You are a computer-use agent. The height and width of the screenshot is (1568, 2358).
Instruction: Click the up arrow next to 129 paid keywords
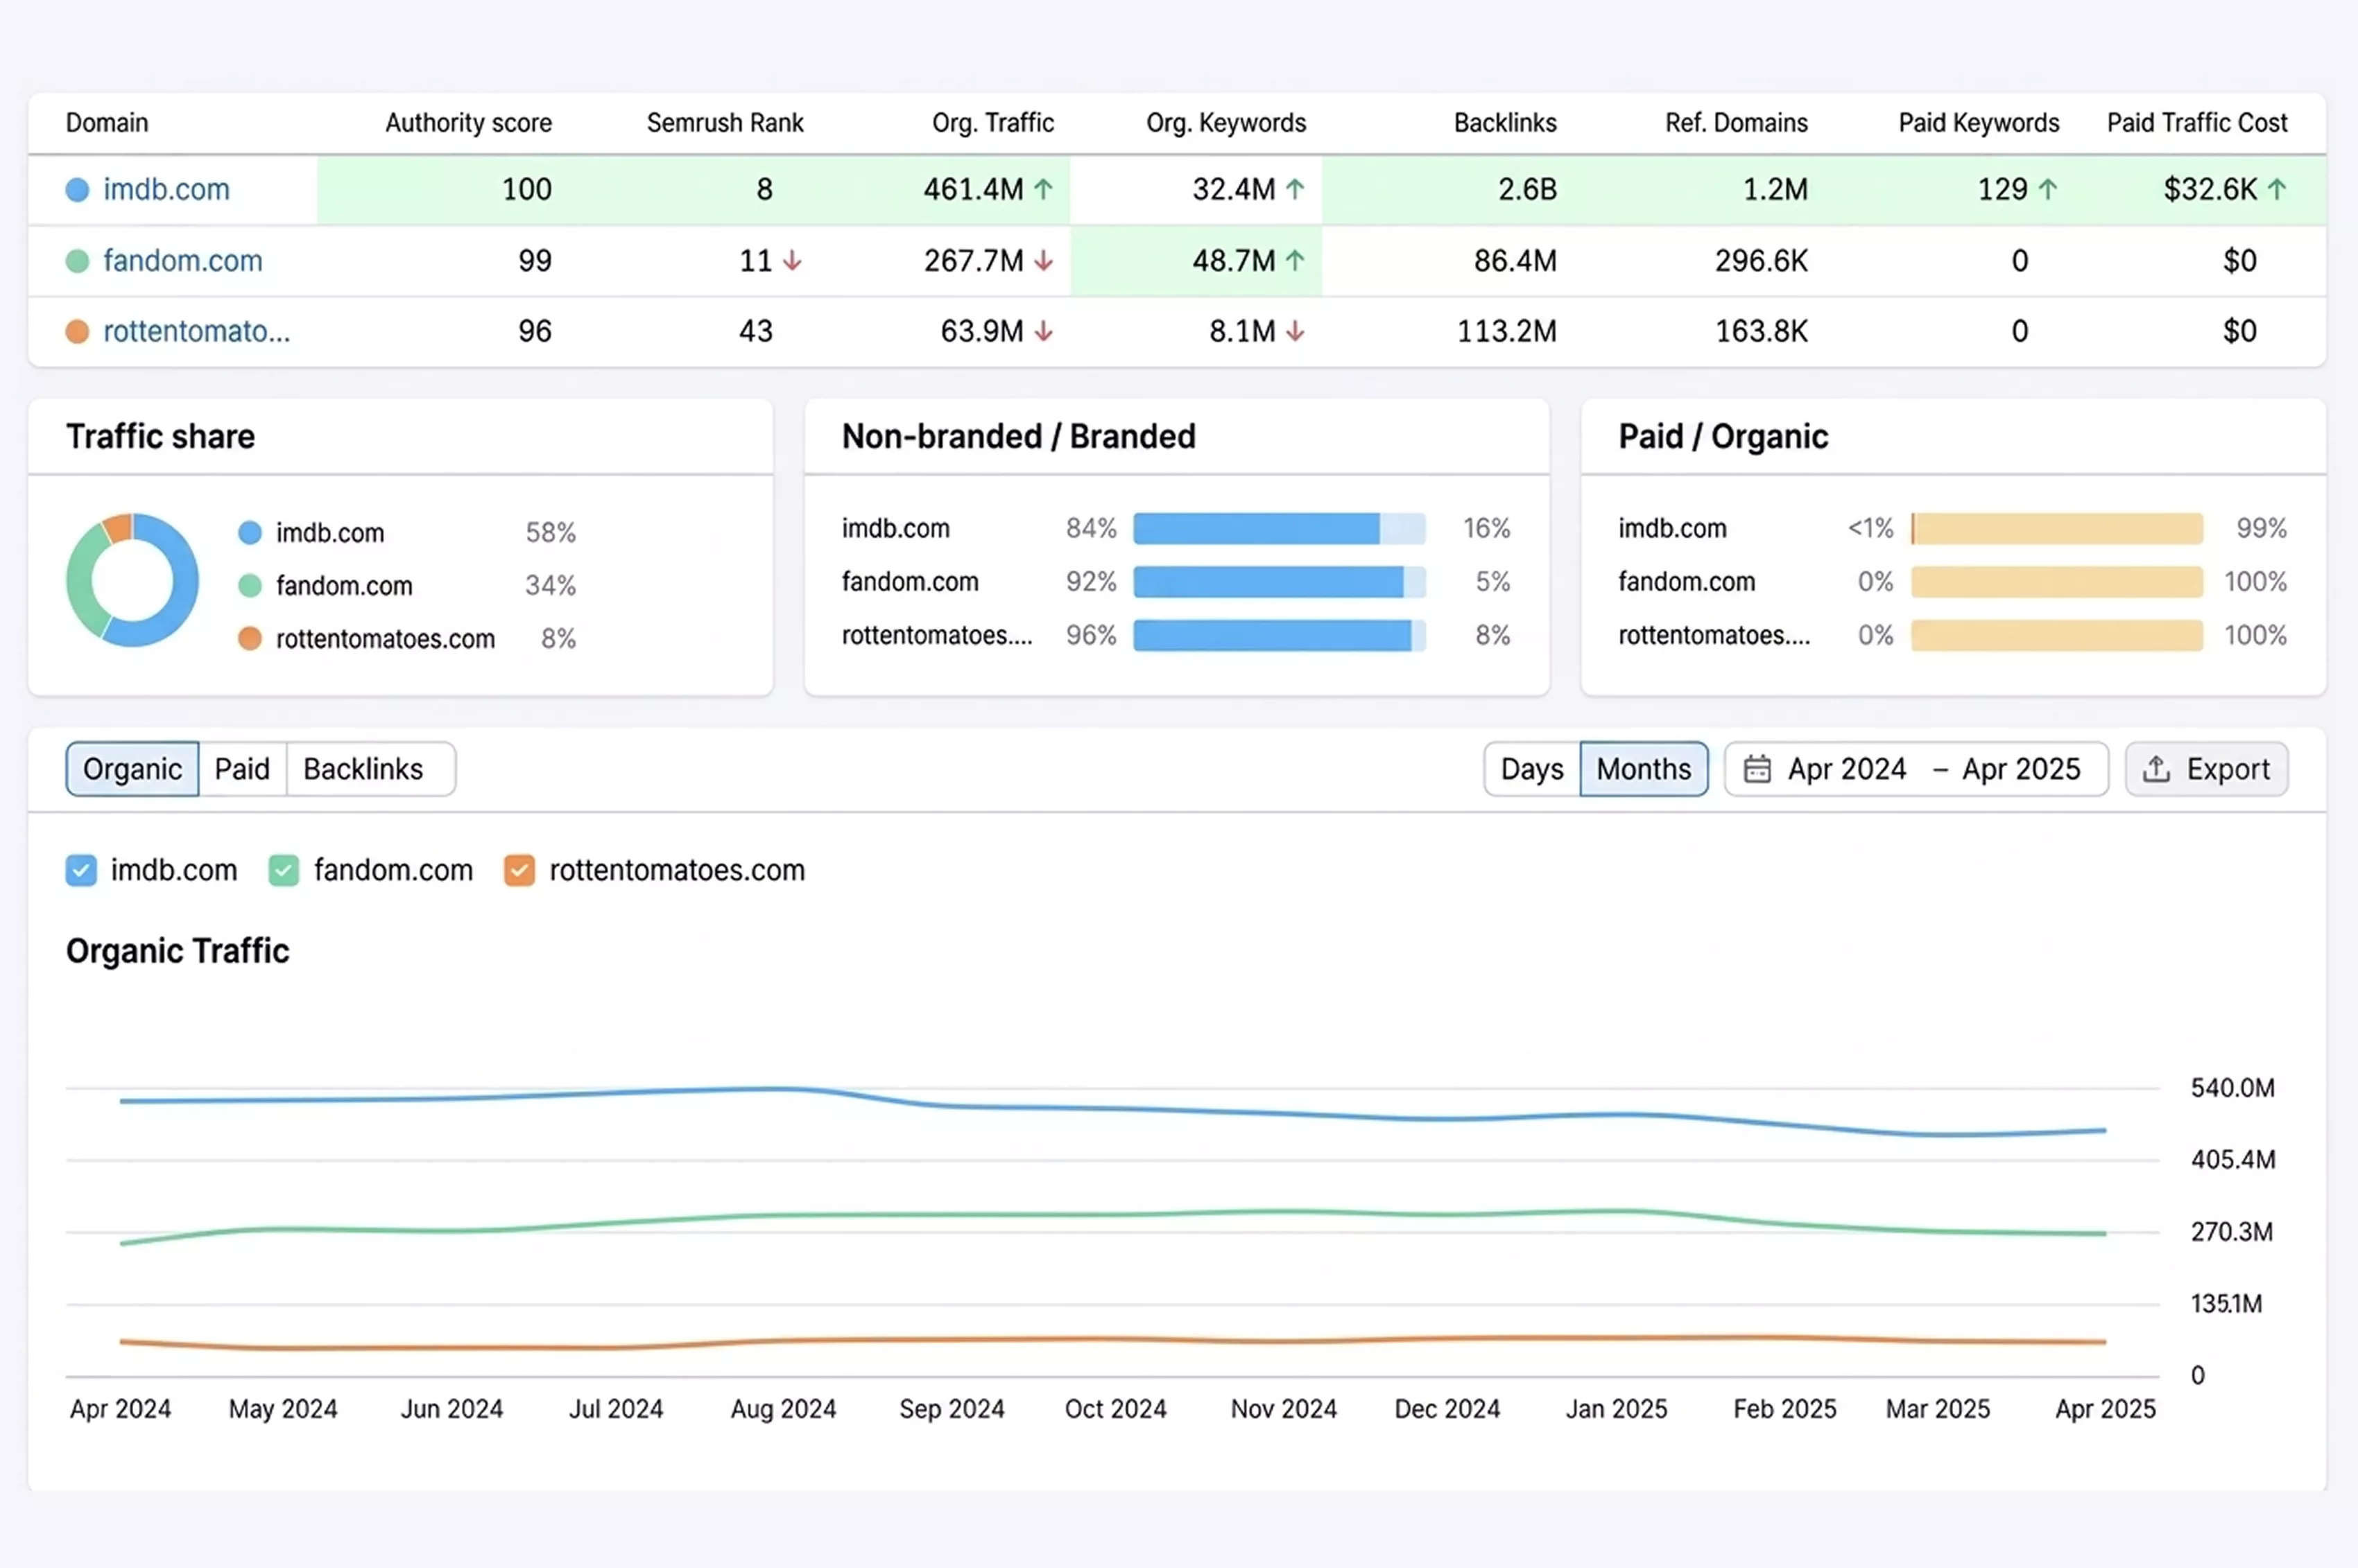tap(2048, 189)
